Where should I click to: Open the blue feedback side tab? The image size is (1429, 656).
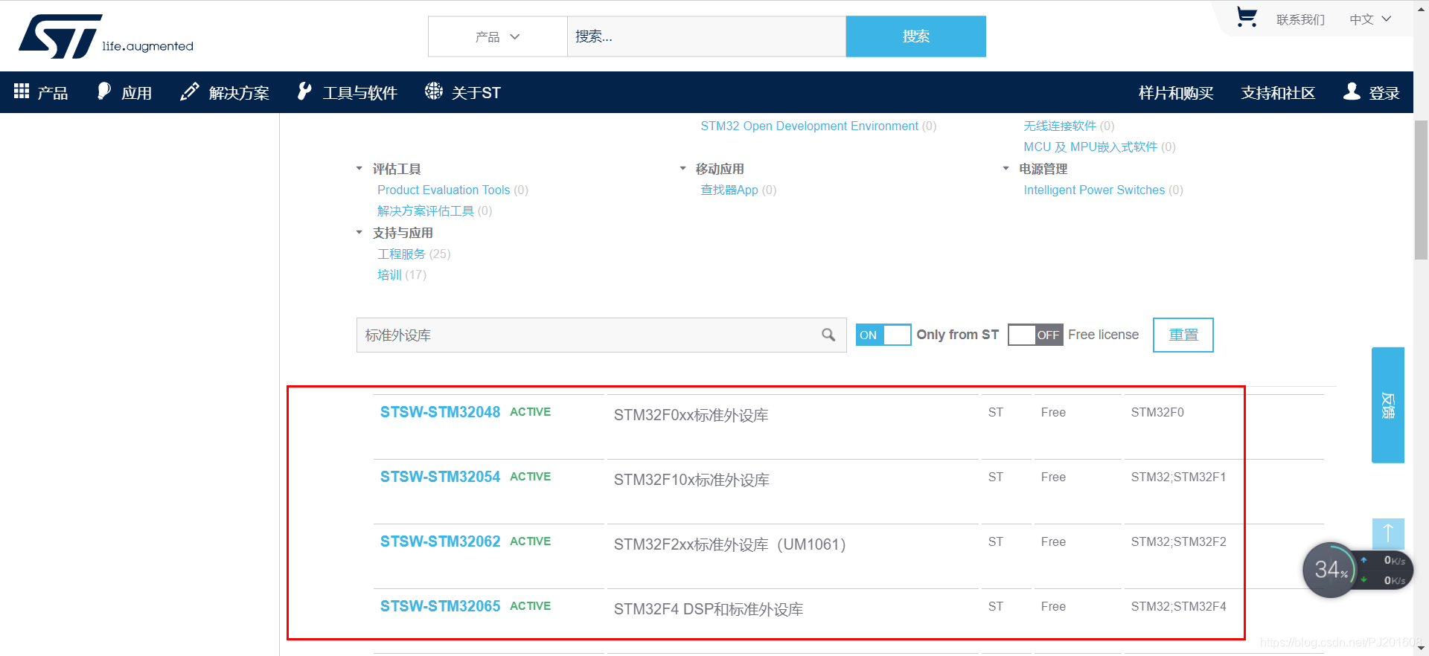click(x=1388, y=405)
